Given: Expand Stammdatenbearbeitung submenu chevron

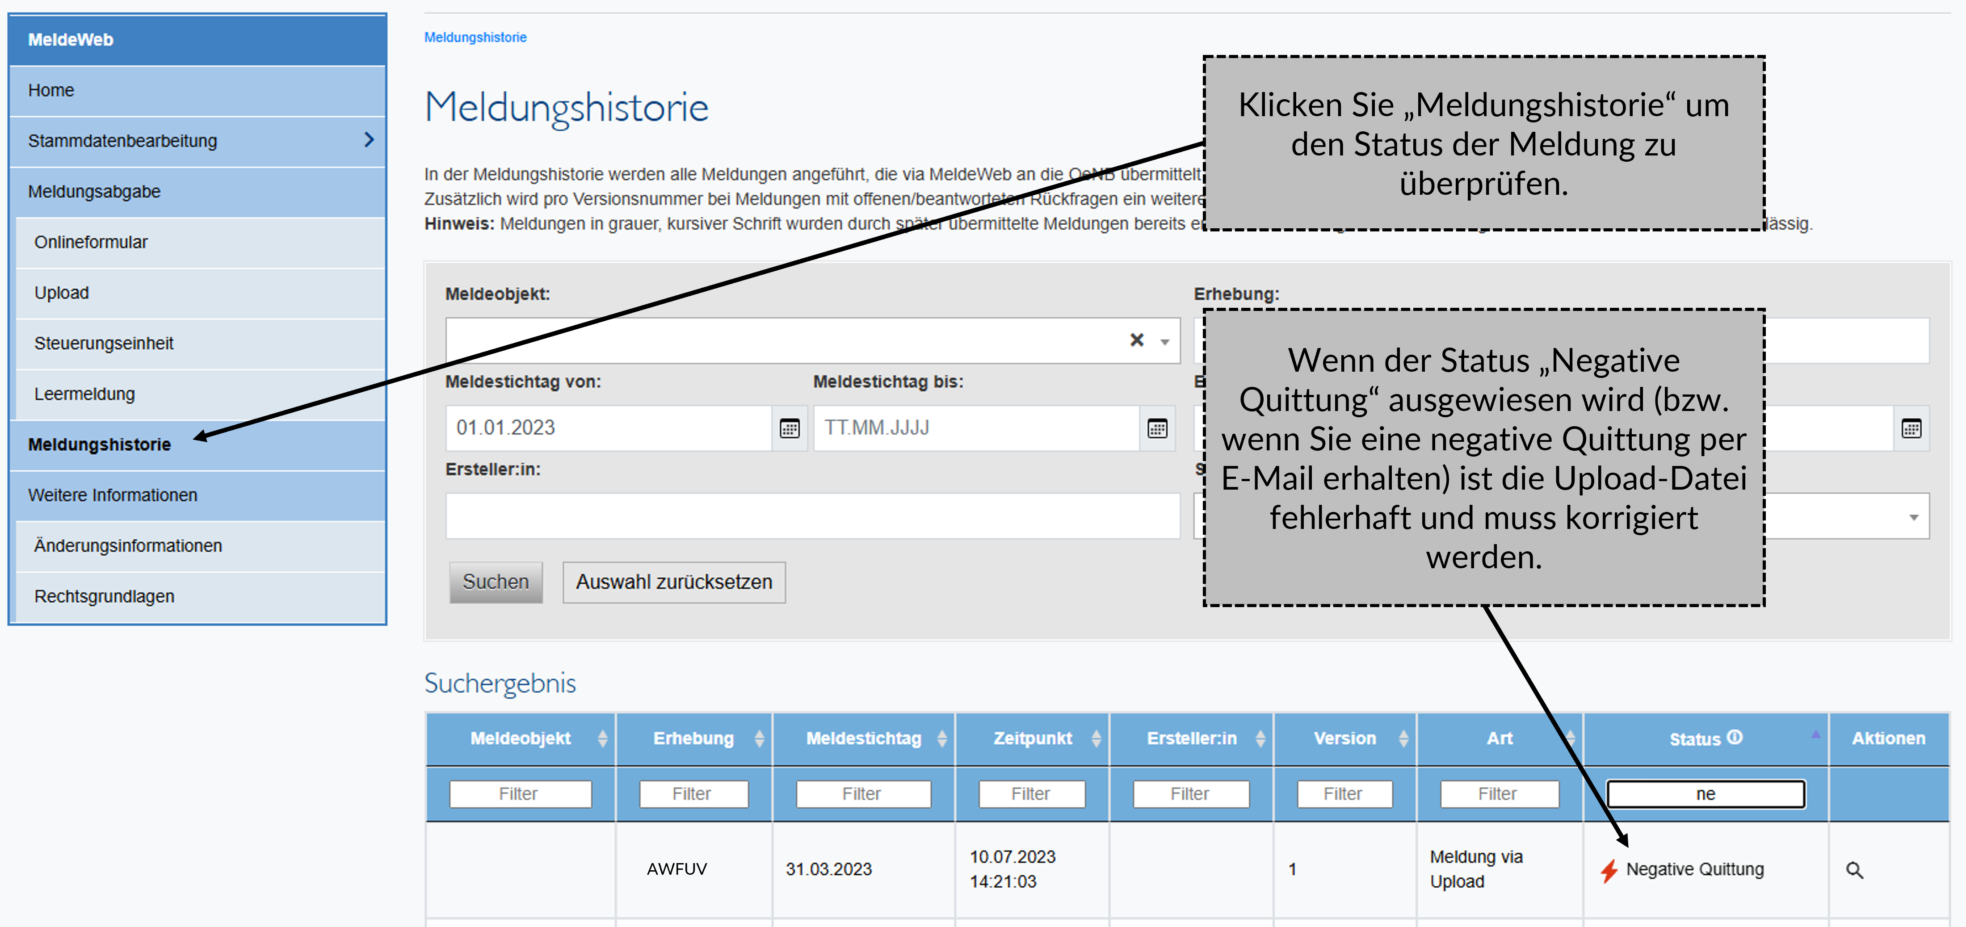Looking at the screenshot, I should pyautogui.click(x=370, y=140).
